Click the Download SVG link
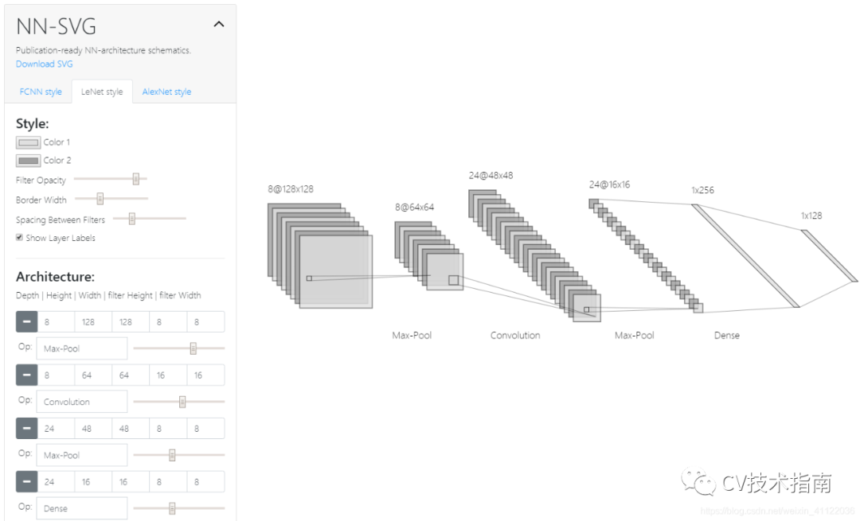Viewport: 860px width, 521px height. (45, 64)
